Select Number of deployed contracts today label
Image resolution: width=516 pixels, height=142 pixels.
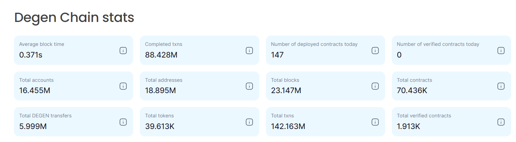coord(314,44)
